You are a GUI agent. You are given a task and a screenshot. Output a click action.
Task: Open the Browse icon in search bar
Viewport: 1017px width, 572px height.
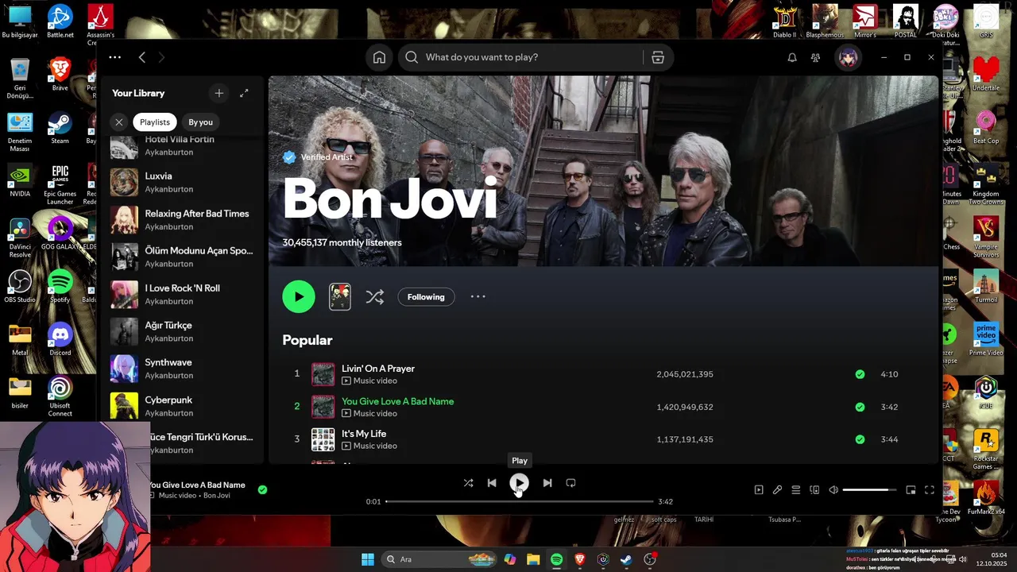pos(658,57)
